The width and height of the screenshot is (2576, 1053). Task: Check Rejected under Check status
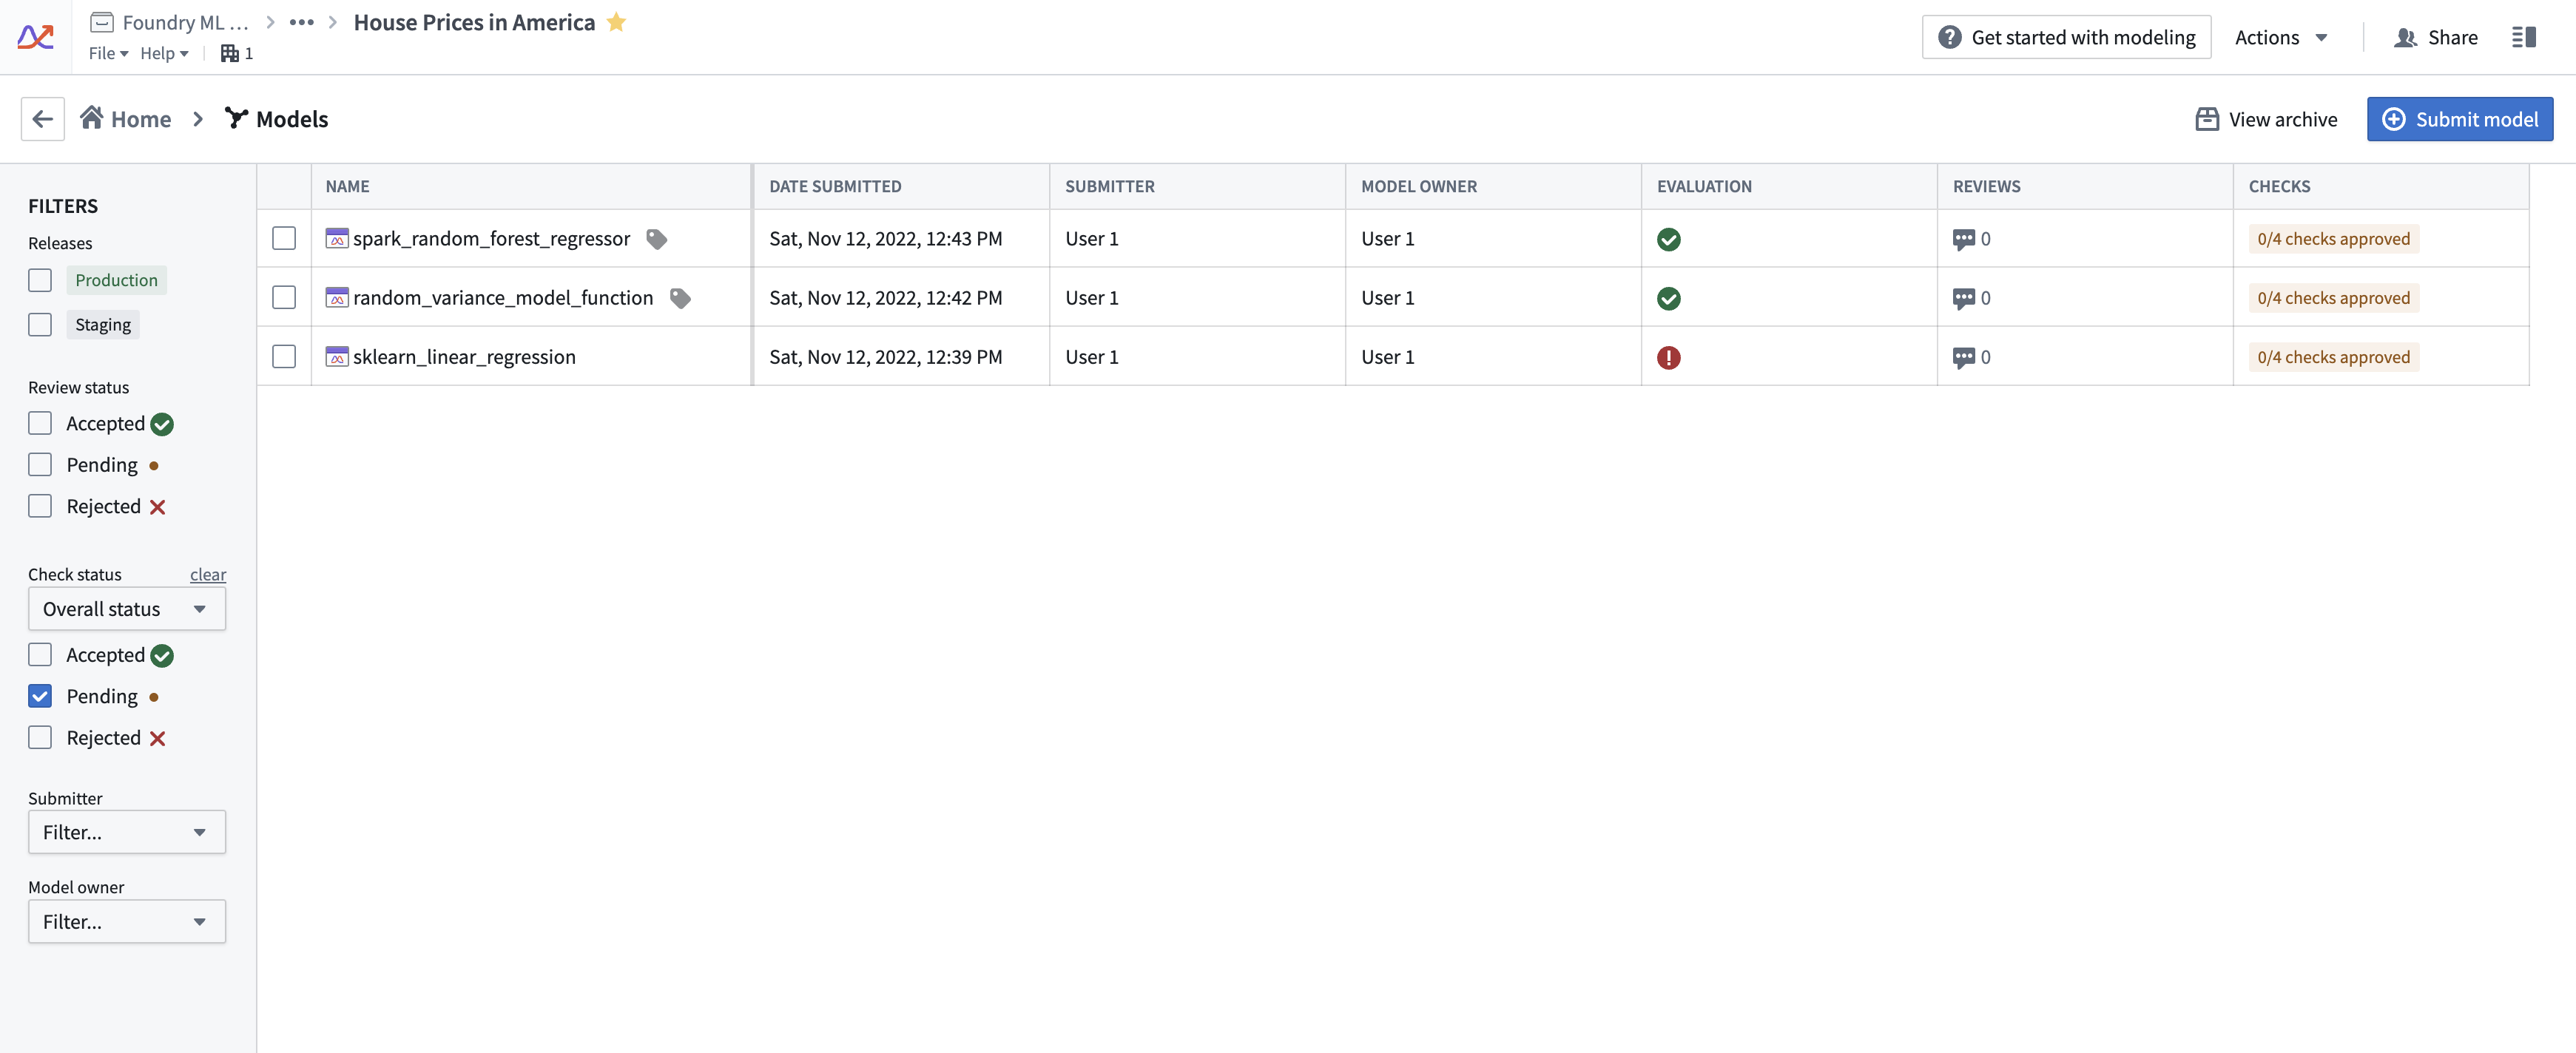(x=40, y=737)
